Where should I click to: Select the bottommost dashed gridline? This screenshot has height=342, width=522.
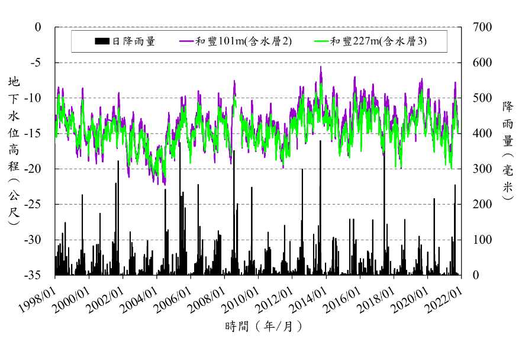coord(259,240)
